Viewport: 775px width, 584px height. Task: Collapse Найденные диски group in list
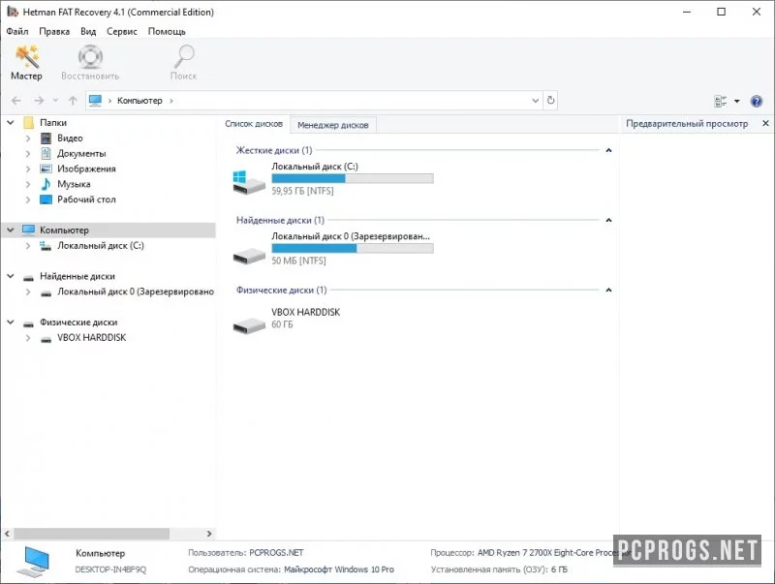pos(609,220)
